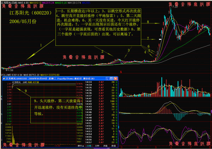Select the 14:42 trade row with volume 100
212x149 pixels.
102,101
